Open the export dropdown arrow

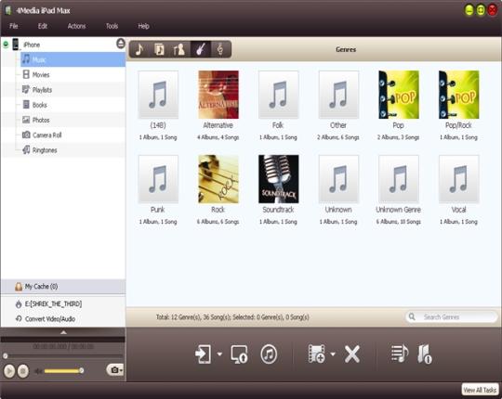tap(219, 354)
